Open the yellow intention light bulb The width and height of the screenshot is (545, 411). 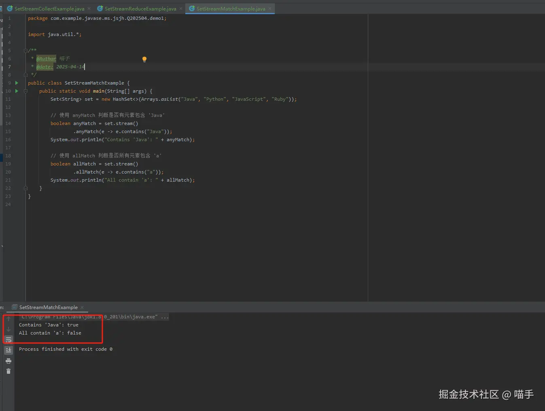(x=144, y=59)
